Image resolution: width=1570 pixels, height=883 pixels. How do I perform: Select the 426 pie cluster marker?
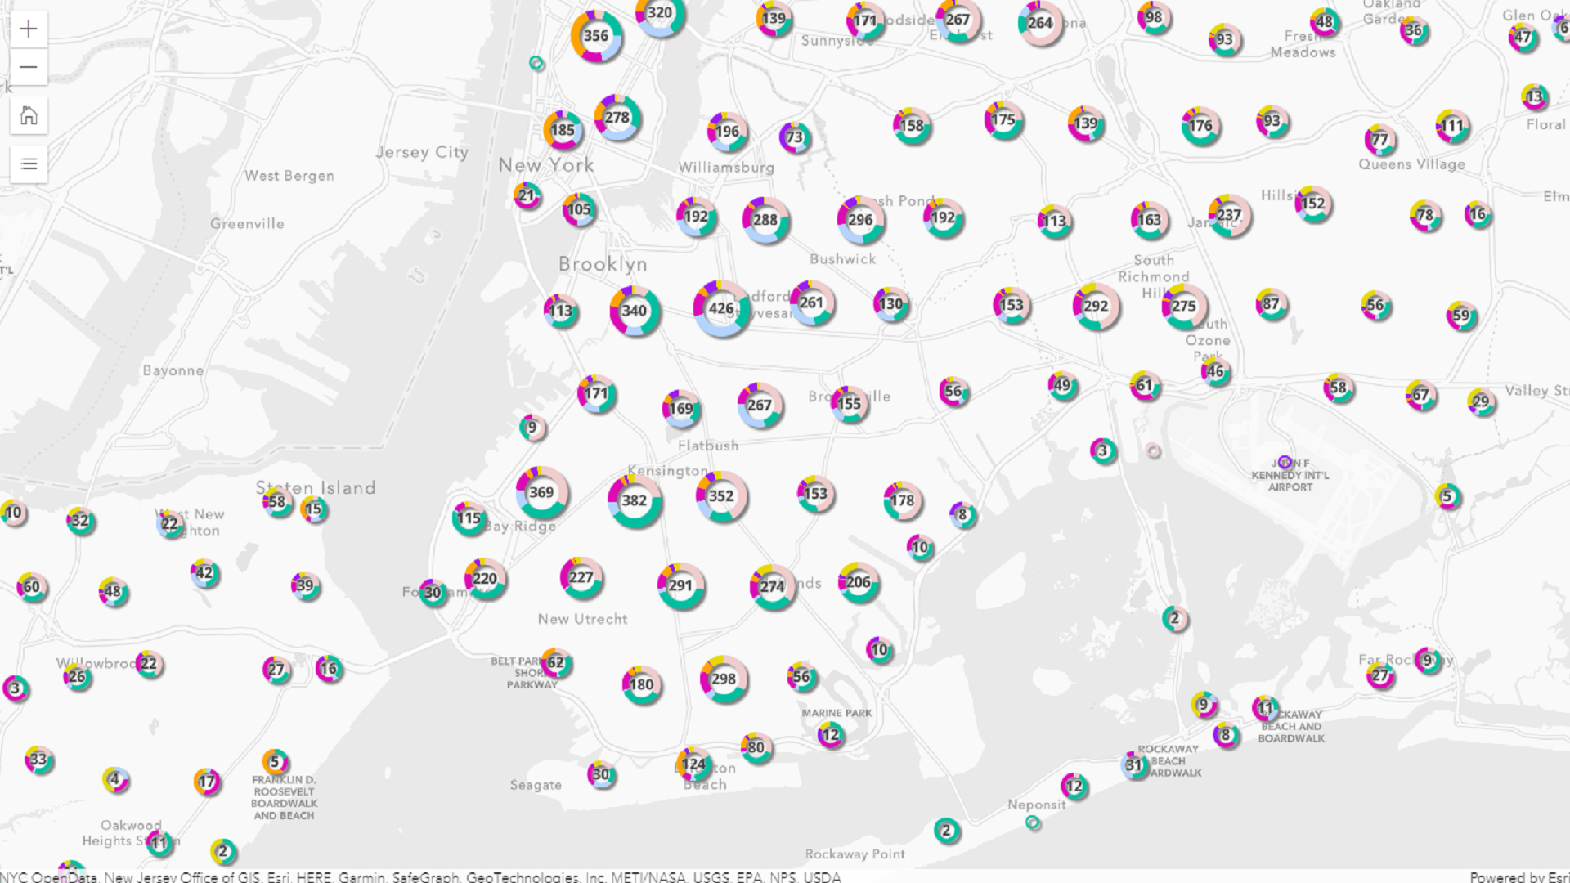tap(721, 308)
